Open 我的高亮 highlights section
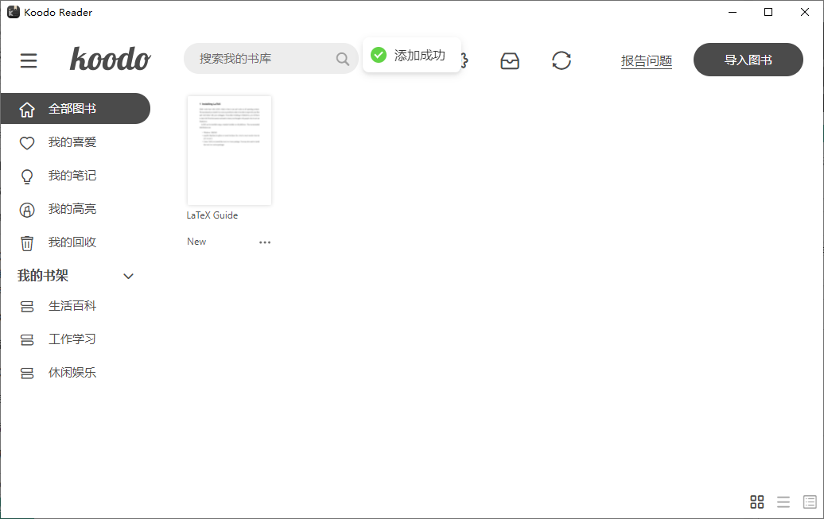The width and height of the screenshot is (824, 519). (70, 208)
